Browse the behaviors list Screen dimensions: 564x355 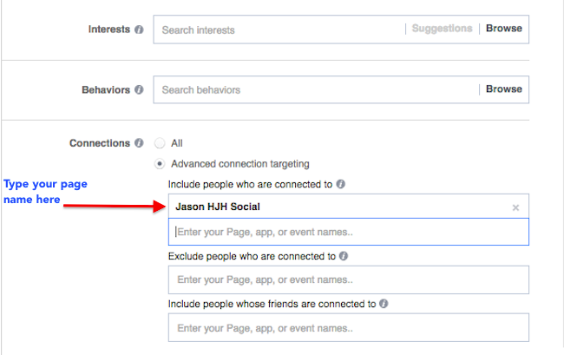pyautogui.click(x=503, y=89)
